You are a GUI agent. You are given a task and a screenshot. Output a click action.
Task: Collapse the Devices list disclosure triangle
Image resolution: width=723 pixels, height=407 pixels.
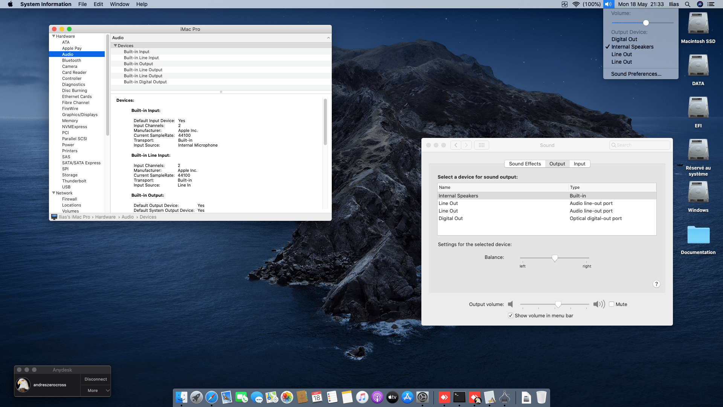[115, 46]
